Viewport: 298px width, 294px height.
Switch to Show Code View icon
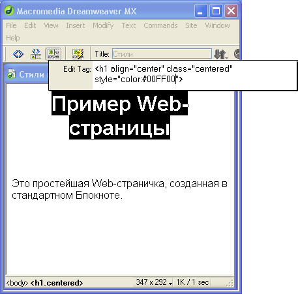[x=18, y=53]
